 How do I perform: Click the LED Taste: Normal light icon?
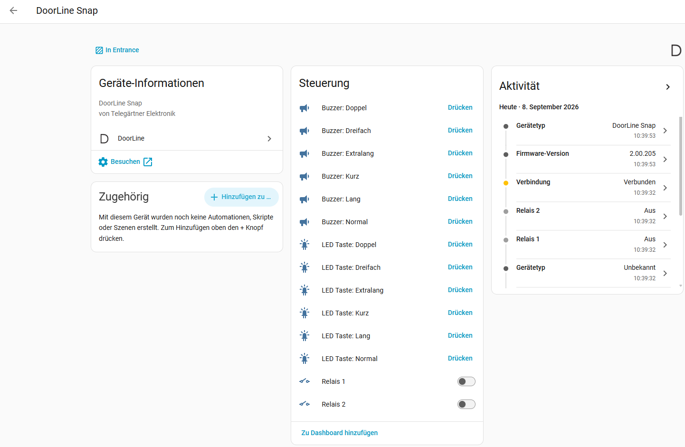point(304,359)
